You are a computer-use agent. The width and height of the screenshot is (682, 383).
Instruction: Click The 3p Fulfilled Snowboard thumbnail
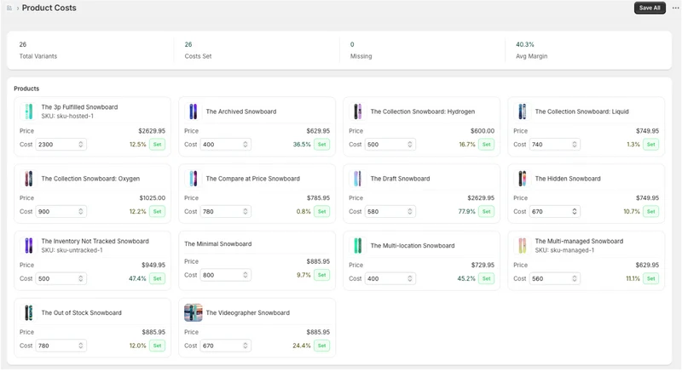coord(29,111)
